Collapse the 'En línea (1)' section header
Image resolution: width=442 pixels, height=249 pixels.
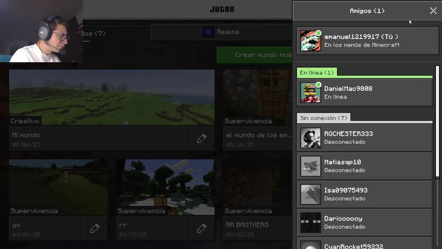pyautogui.click(x=317, y=73)
